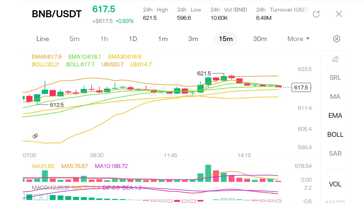Click the 24h Turnover value 6.49M
This screenshot has width=364, height=204.
(264, 18)
